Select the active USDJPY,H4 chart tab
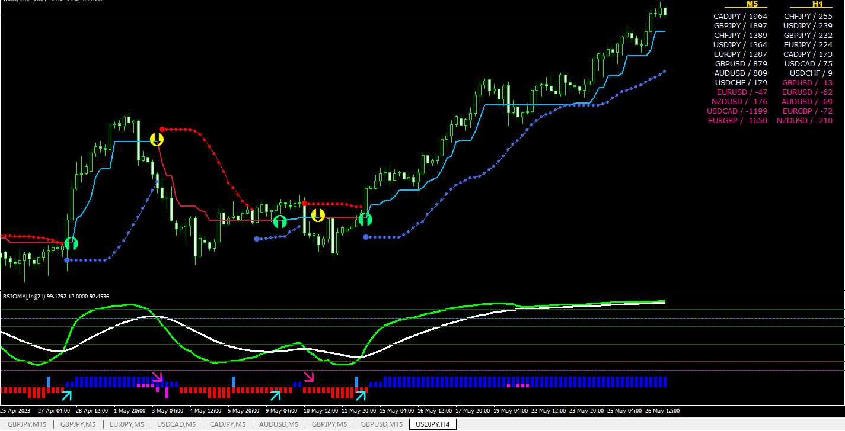The height and width of the screenshot is (431, 845). click(432, 424)
